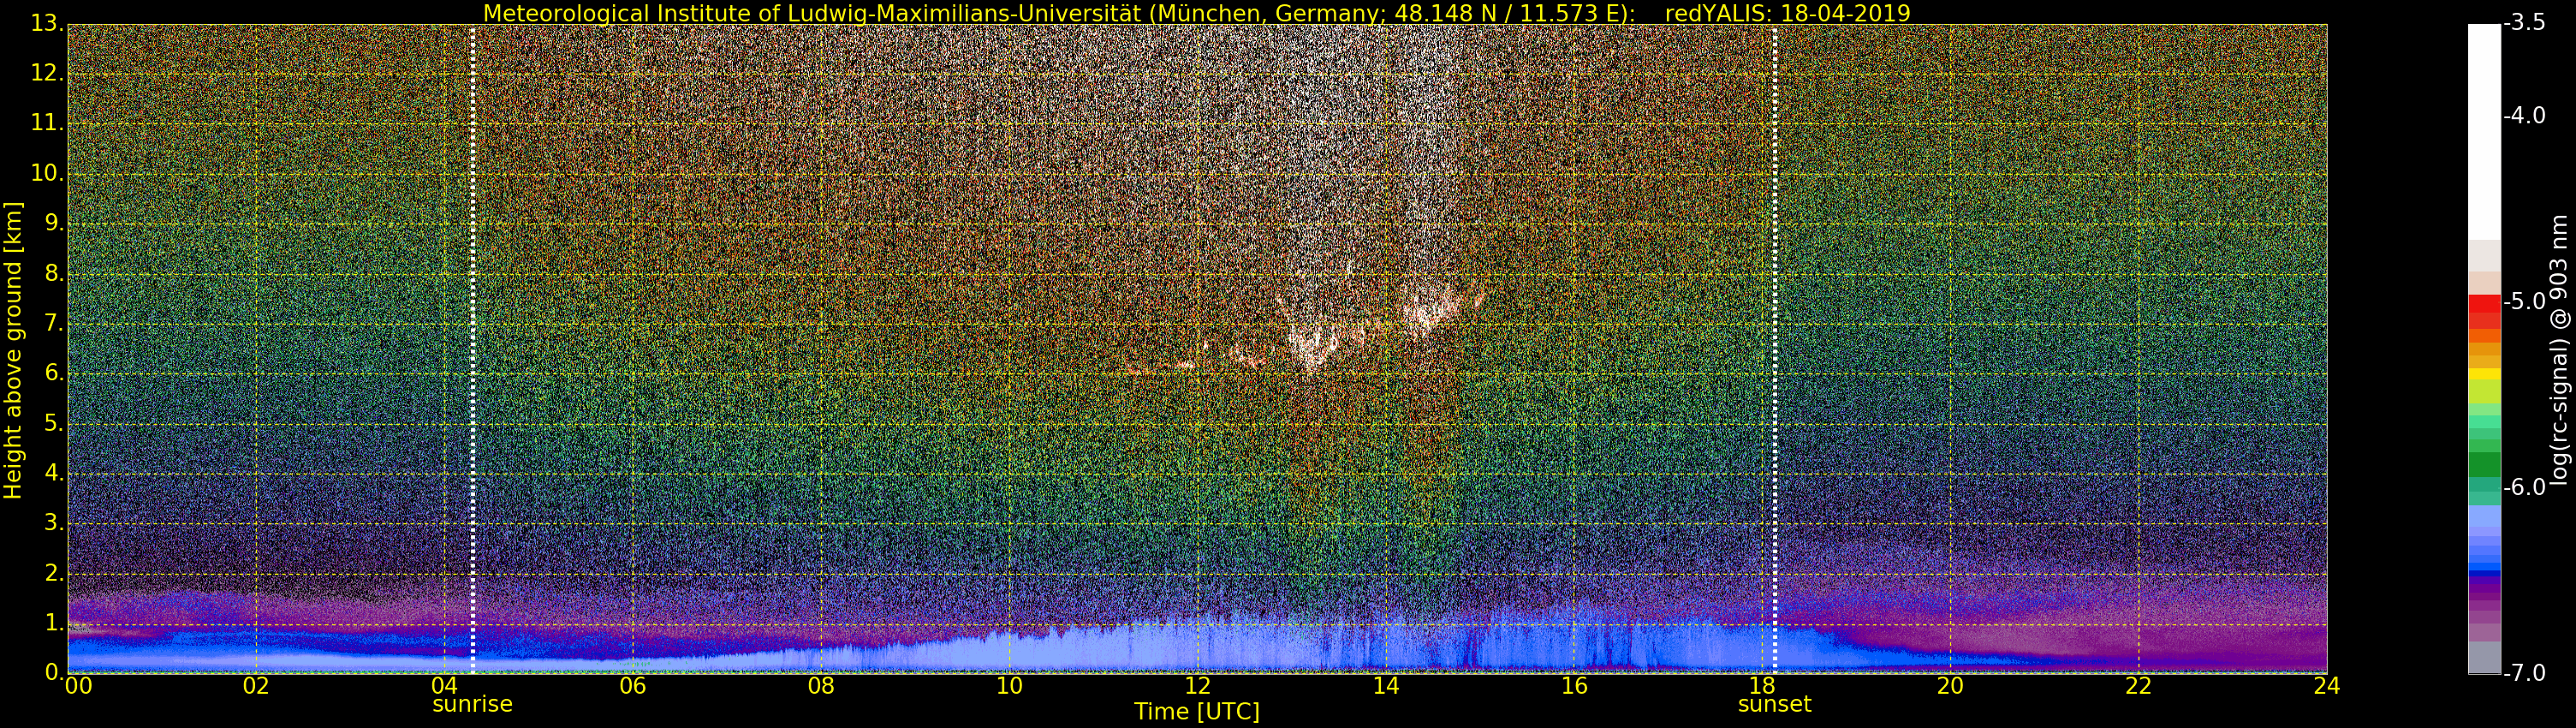The width and height of the screenshot is (2576, 728).
Task: Click the white dotted sunrise marker line
Action: (472, 349)
